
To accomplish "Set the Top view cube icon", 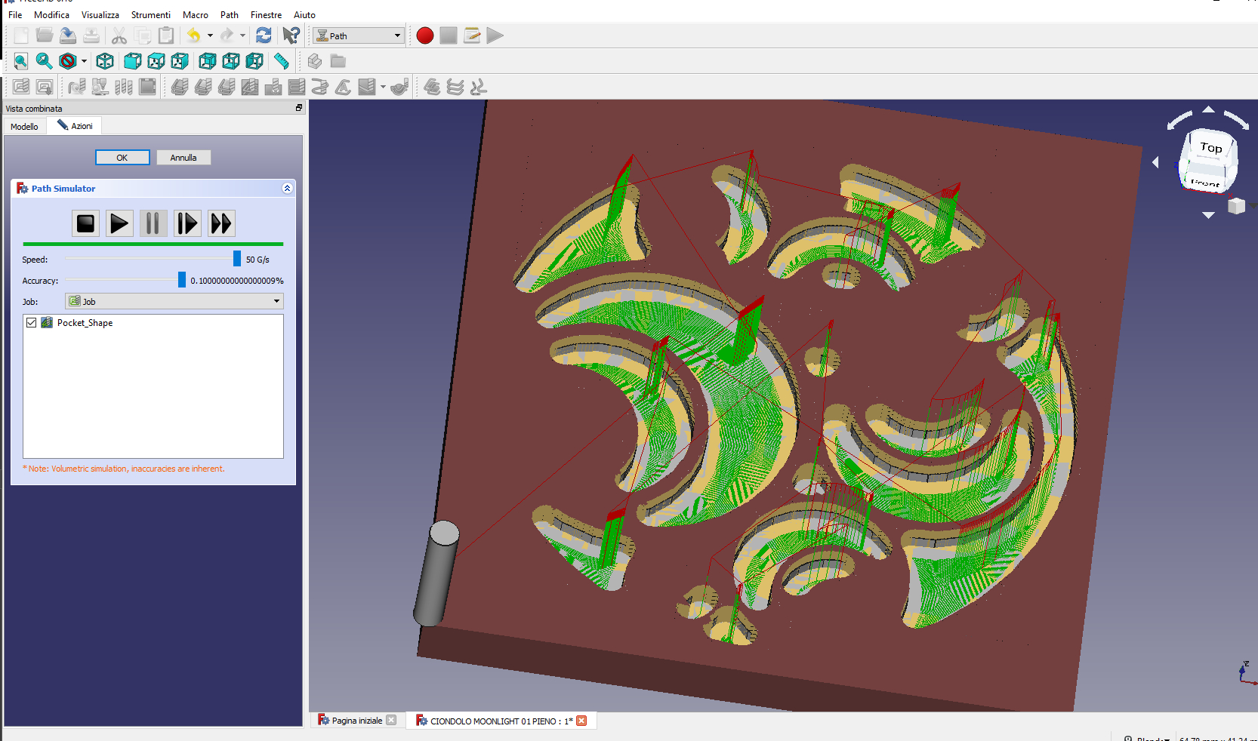I will 156,61.
